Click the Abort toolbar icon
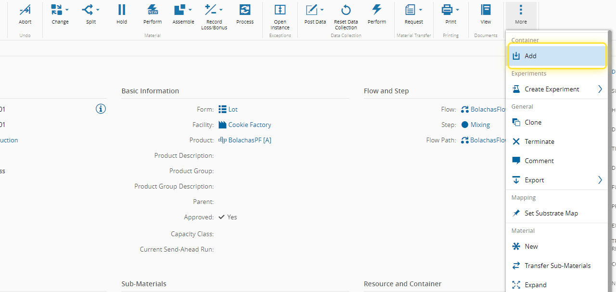This screenshot has height=292, width=616. pos(25,10)
